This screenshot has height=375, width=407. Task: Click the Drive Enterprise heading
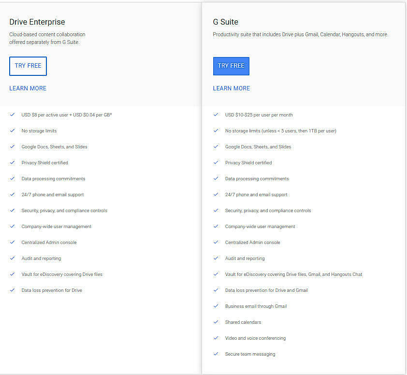(x=37, y=22)
